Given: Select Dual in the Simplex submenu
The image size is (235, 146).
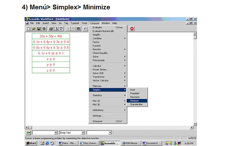Looking at the screenshot, I should click(x=137, y=90).
